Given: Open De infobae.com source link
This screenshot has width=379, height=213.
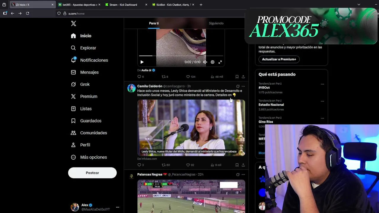Looking at the screenshot, I should coord(147,159).
